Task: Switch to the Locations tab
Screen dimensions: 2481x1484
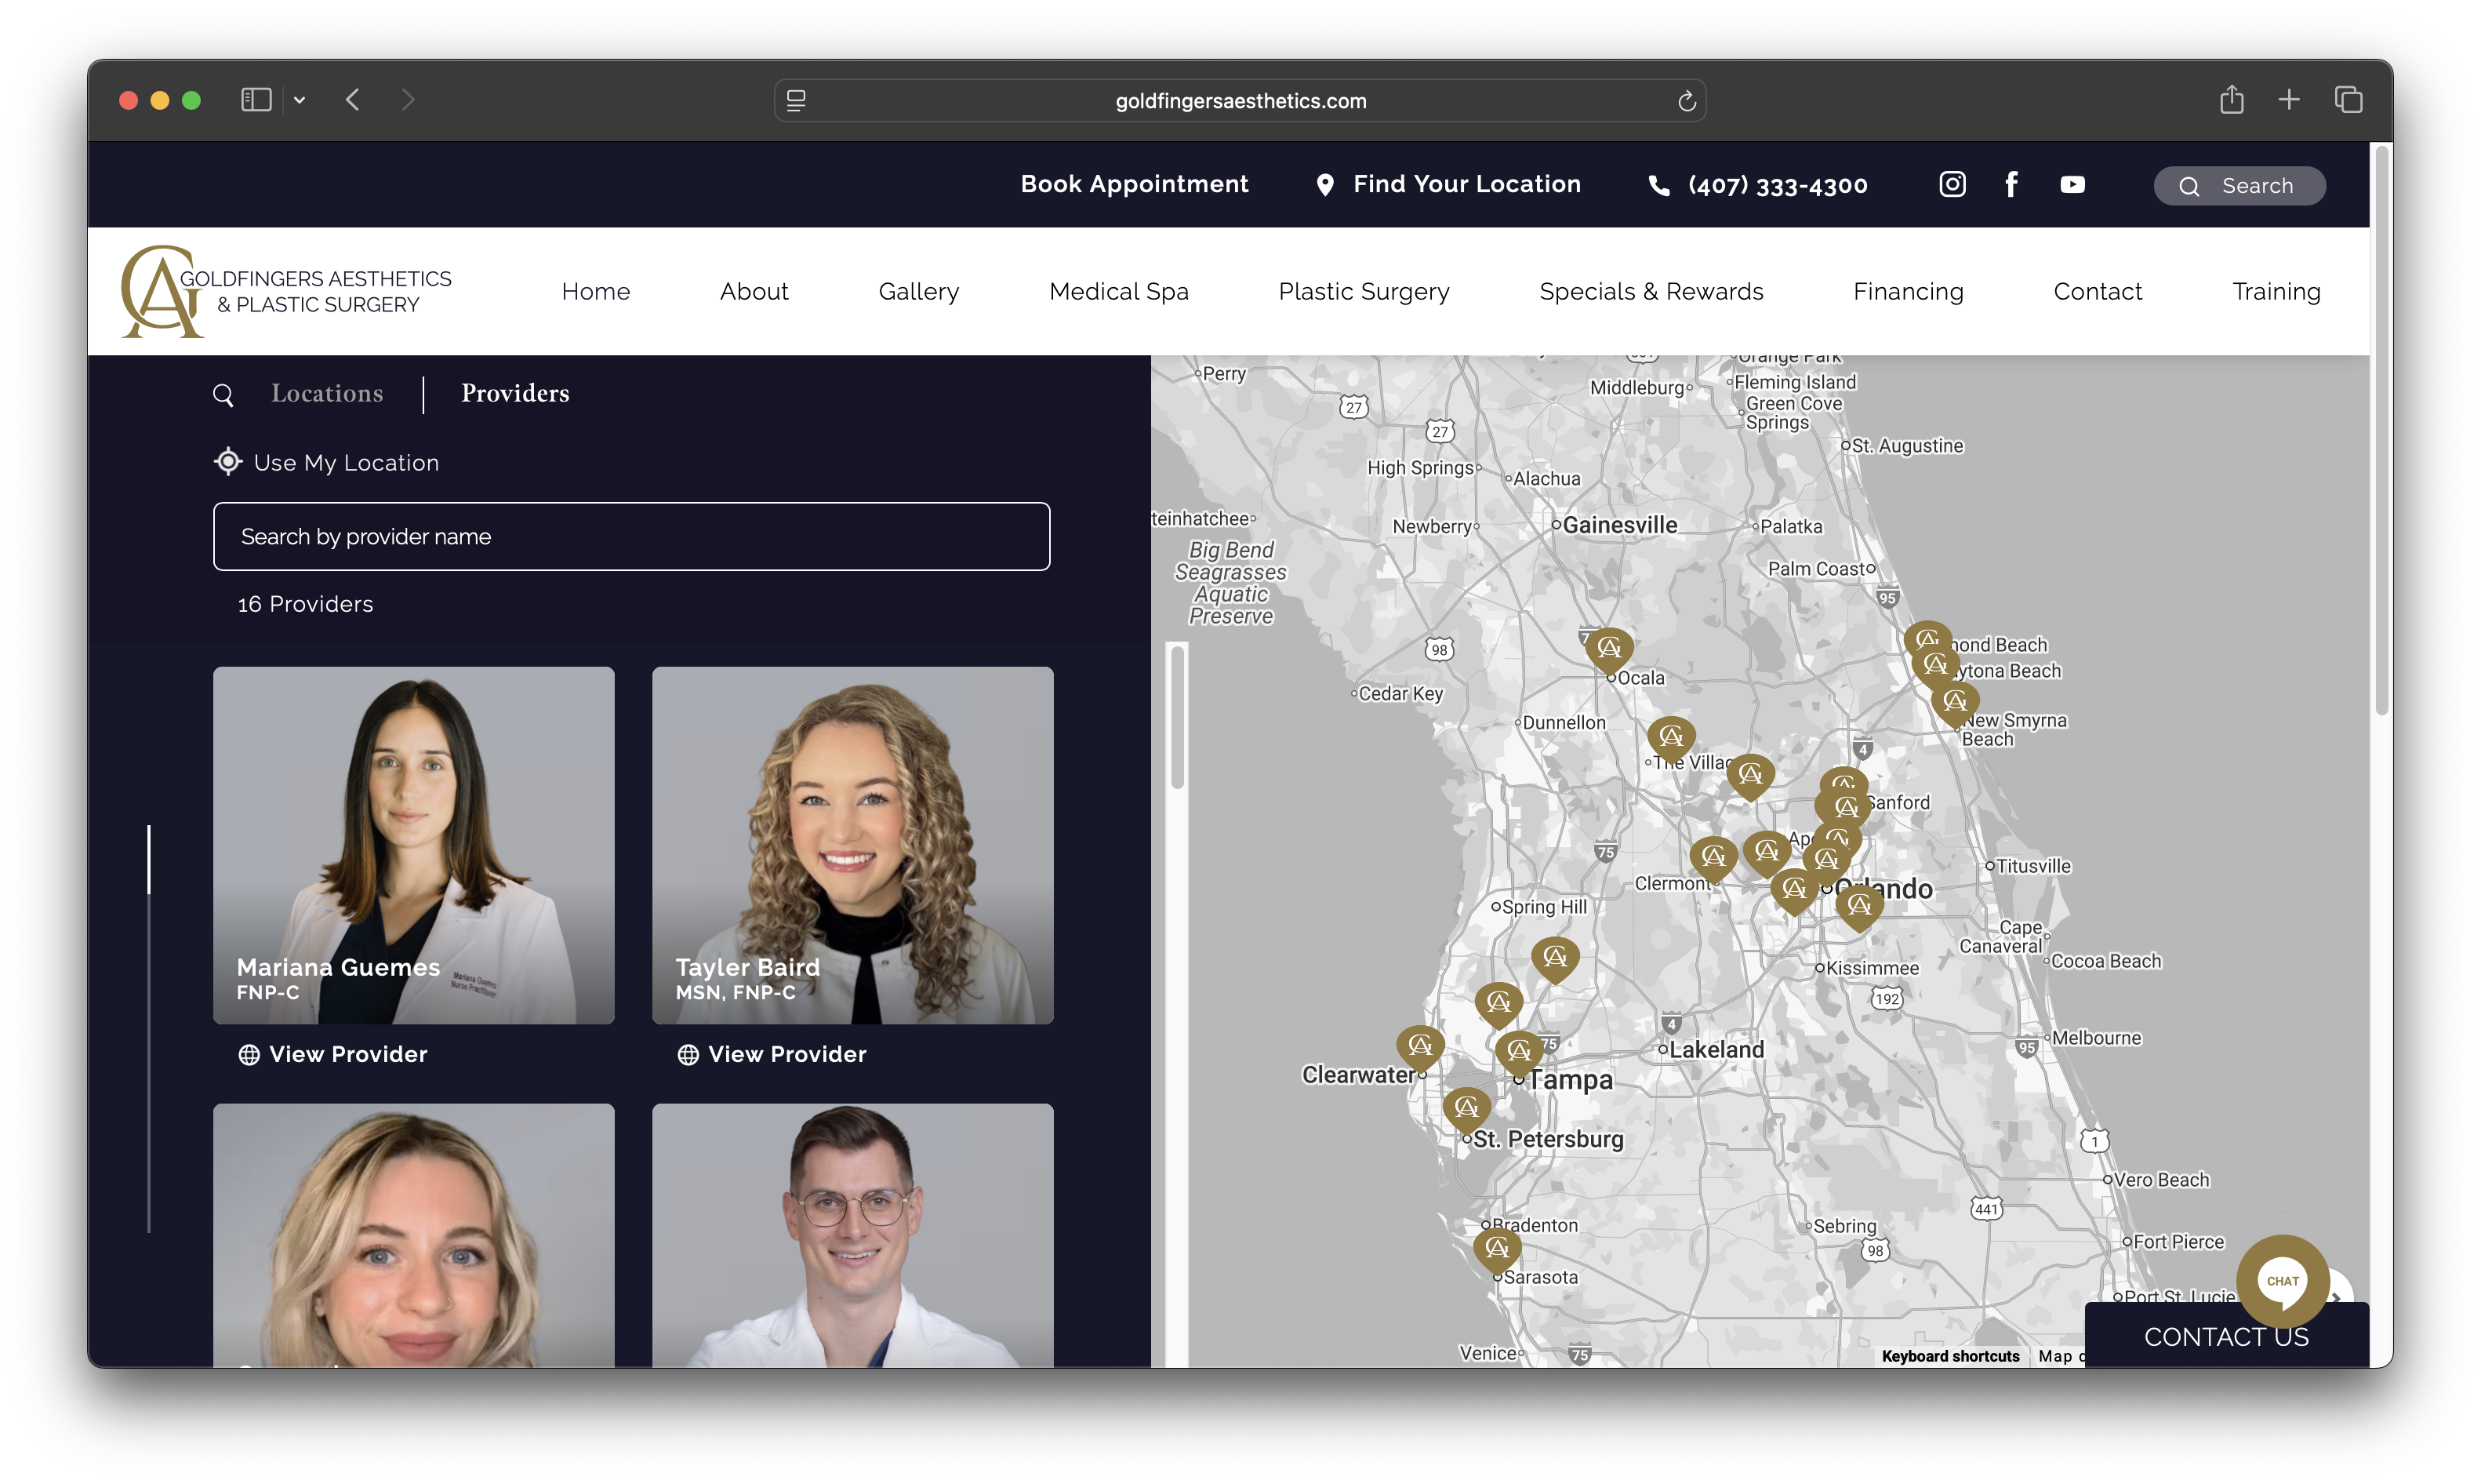Action: 327,393
